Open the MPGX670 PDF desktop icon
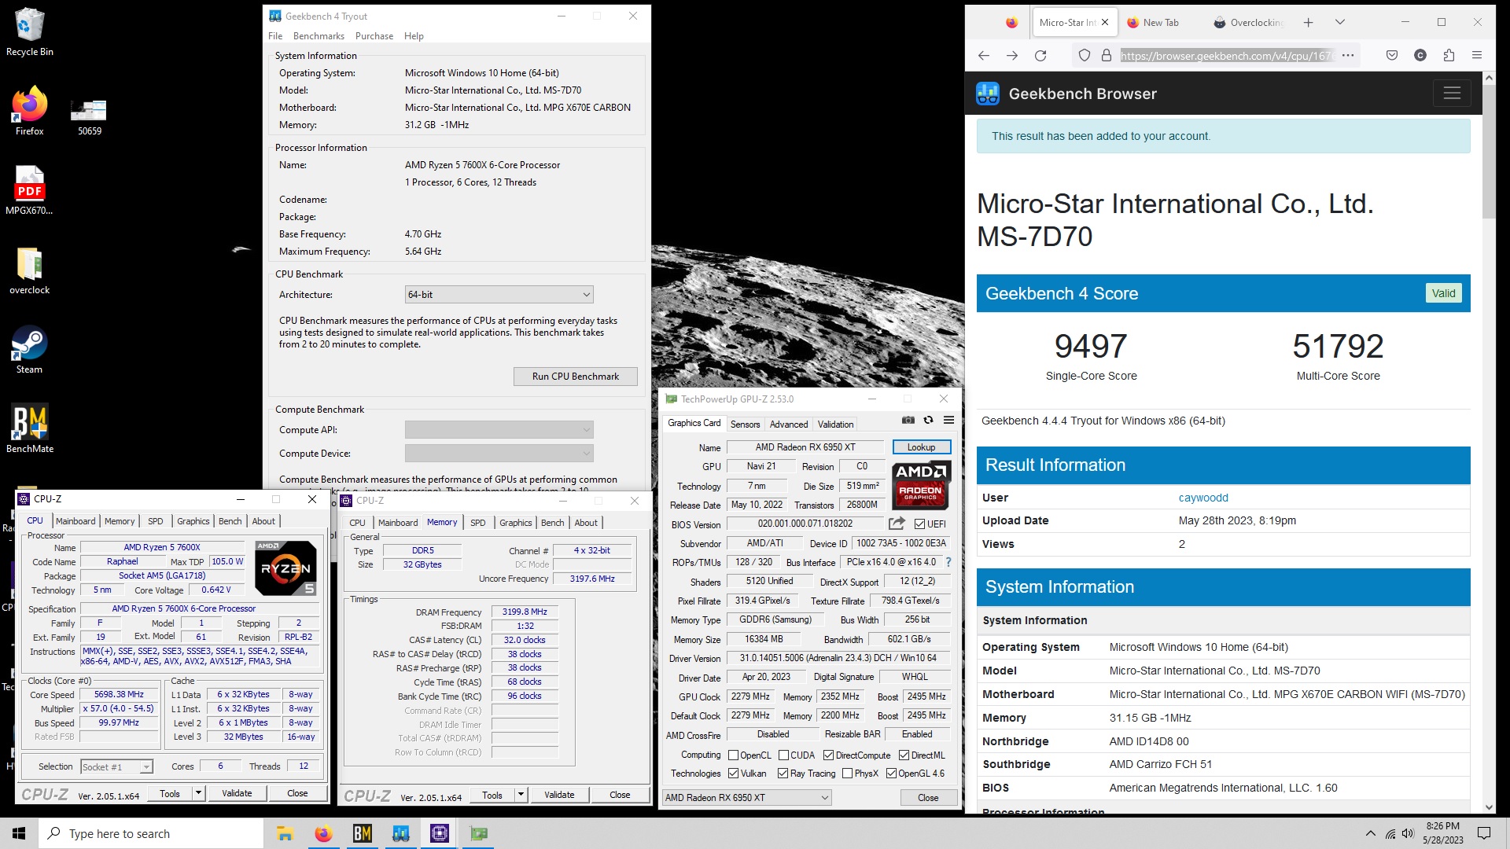 [x=29, y=191]
